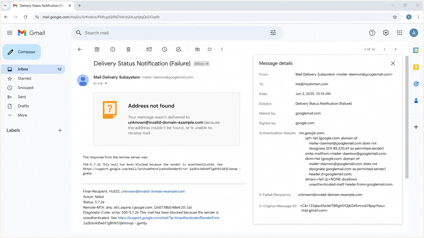This screenshot has width=424, height=238.
Task: Open Google Tasks side panel
Action: point(416,84)
